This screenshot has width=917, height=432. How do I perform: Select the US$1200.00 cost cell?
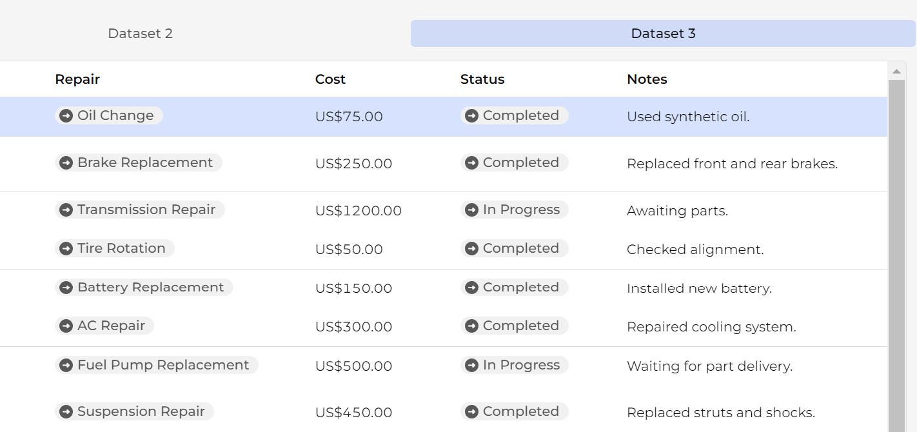pos(359,211)
